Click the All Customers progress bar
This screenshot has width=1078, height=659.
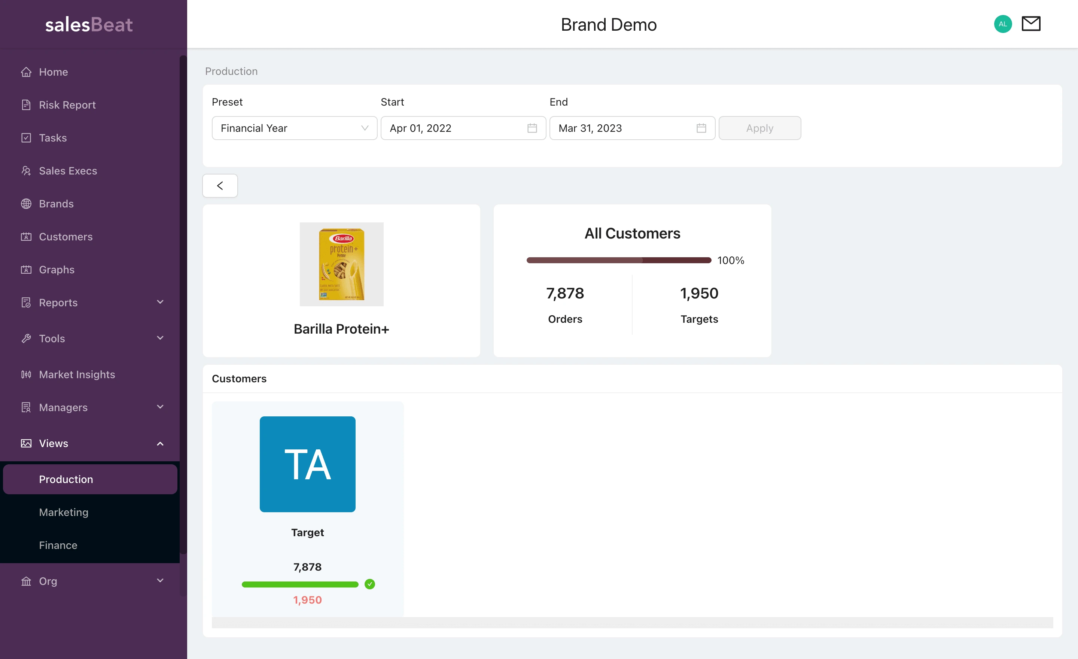[x=619, y=260]
